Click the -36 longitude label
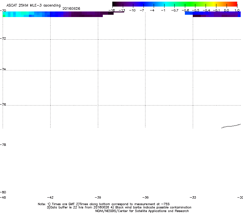The width and height of the screenshot is (243, 213). tap(145, 197)
